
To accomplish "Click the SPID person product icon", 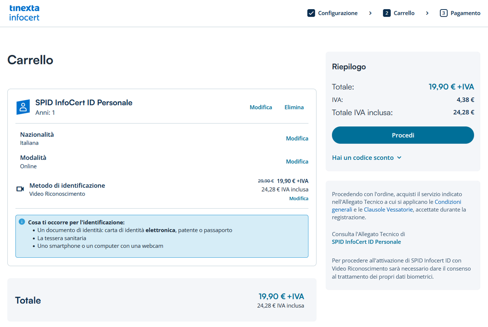I will 23,107.
